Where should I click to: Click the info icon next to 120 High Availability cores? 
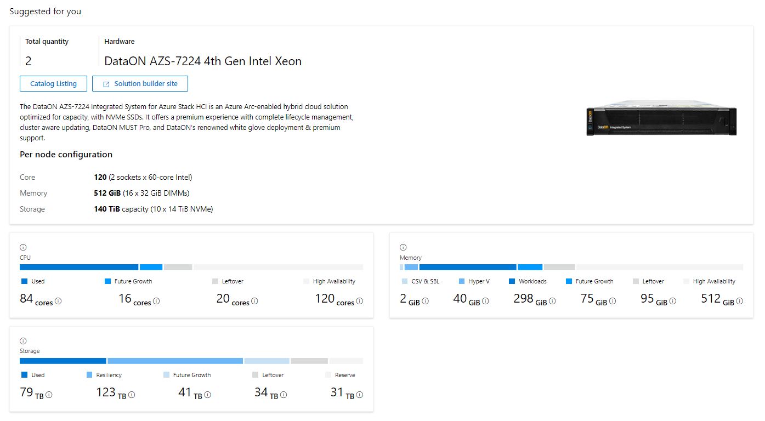[359, 301]
